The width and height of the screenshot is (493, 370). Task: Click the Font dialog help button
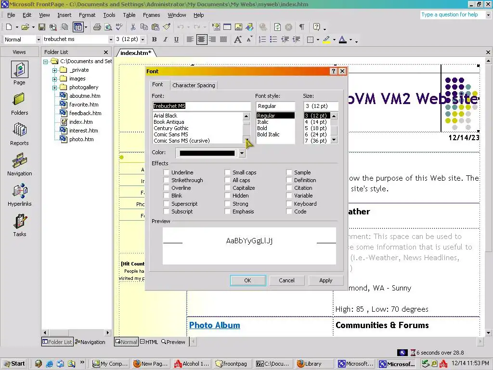coord(334,71)
